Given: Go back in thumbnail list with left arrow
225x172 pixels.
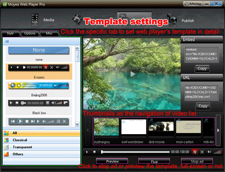Looking at the screenshot, I should point(88,130).
